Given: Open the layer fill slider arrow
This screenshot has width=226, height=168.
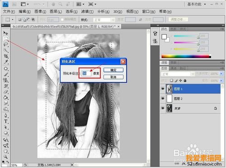Looking at the screenshot, I should [x=221, y=81].
